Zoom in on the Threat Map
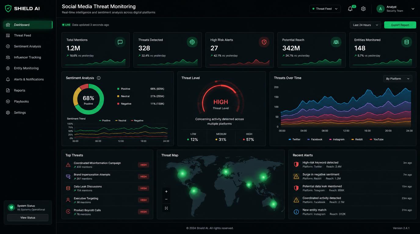 (166, 192)
